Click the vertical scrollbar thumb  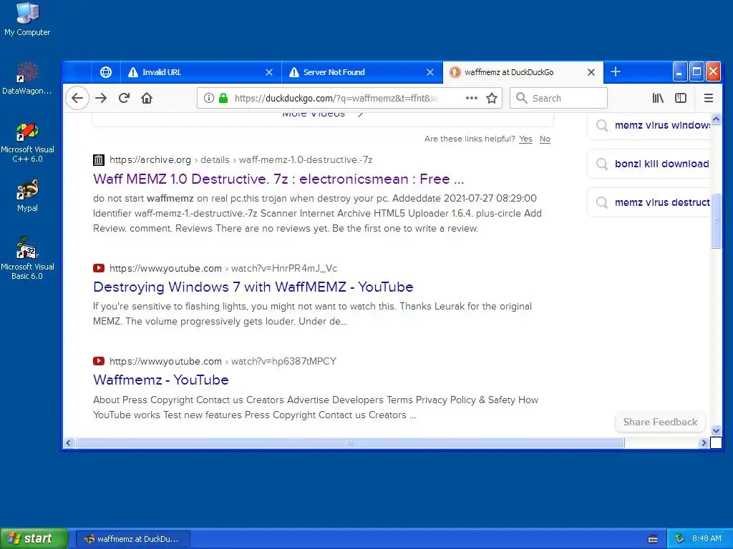click(x=716, y=221)
